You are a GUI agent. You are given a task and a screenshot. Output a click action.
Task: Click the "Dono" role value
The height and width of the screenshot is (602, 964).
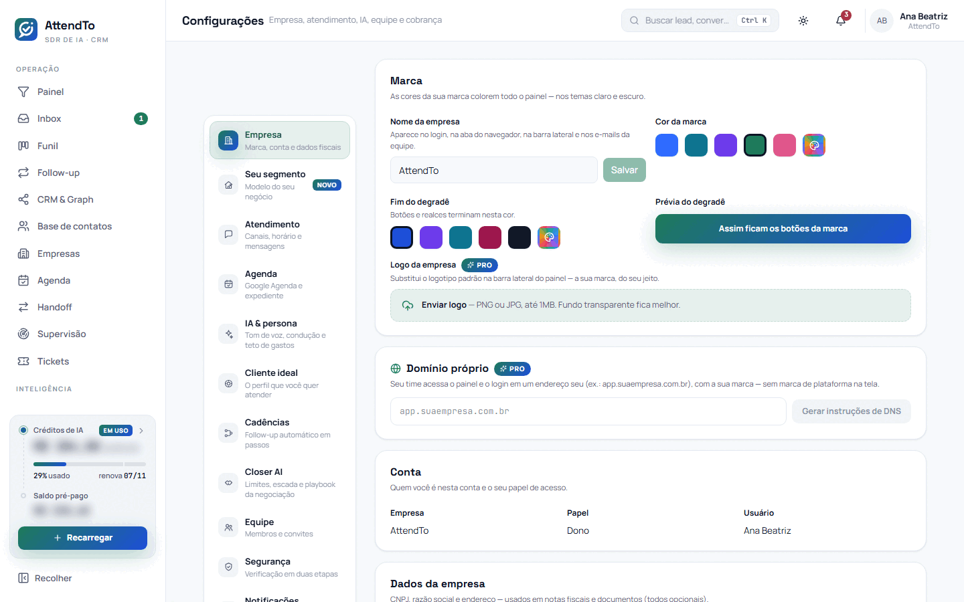(x=578, y=530)
